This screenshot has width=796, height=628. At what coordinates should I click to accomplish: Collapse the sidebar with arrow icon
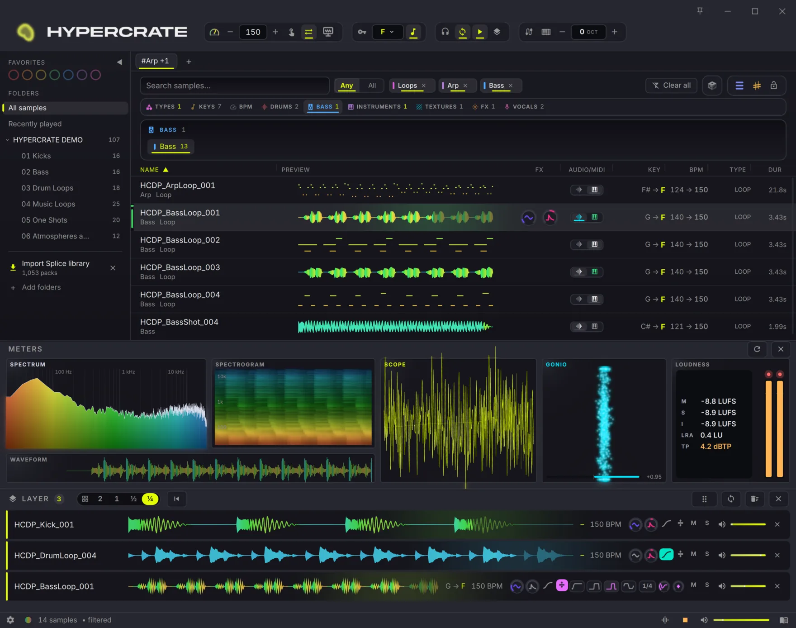point(119,62)
